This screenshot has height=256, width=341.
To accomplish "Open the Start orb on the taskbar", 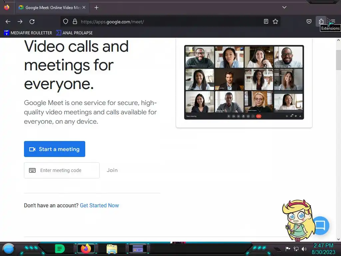I will tap(8, 249).
